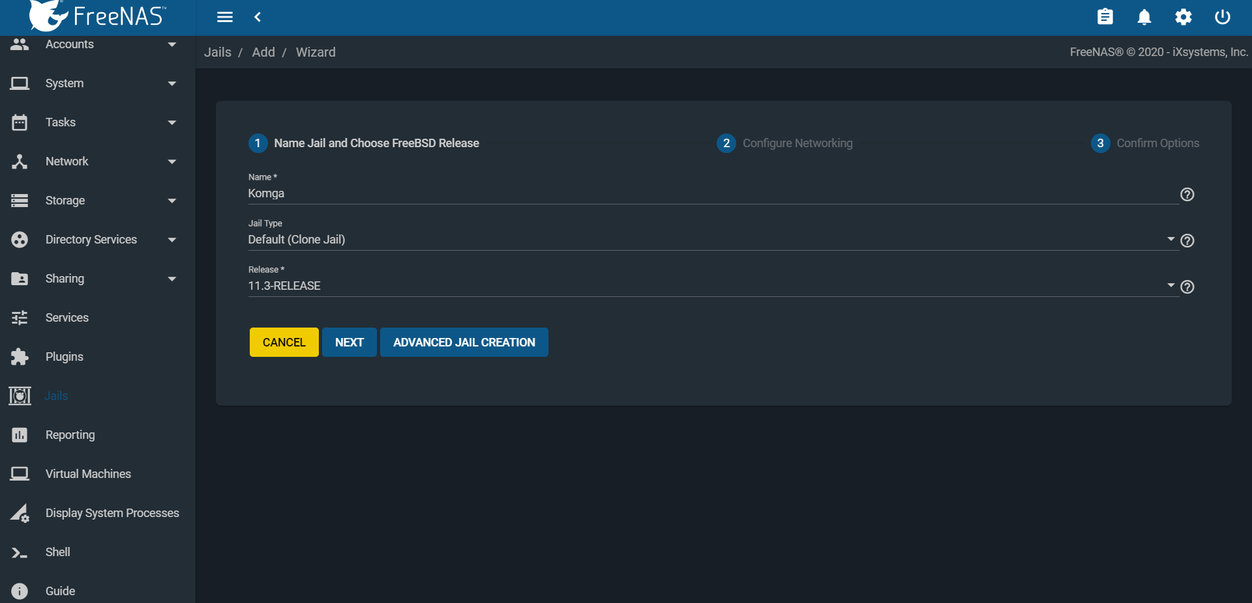Go to Virtual Machines page
The image size is (1252, 603).
88,474
